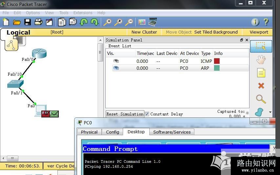
Task: Click the teal ARP info color swatch
Action: [217, 68]
